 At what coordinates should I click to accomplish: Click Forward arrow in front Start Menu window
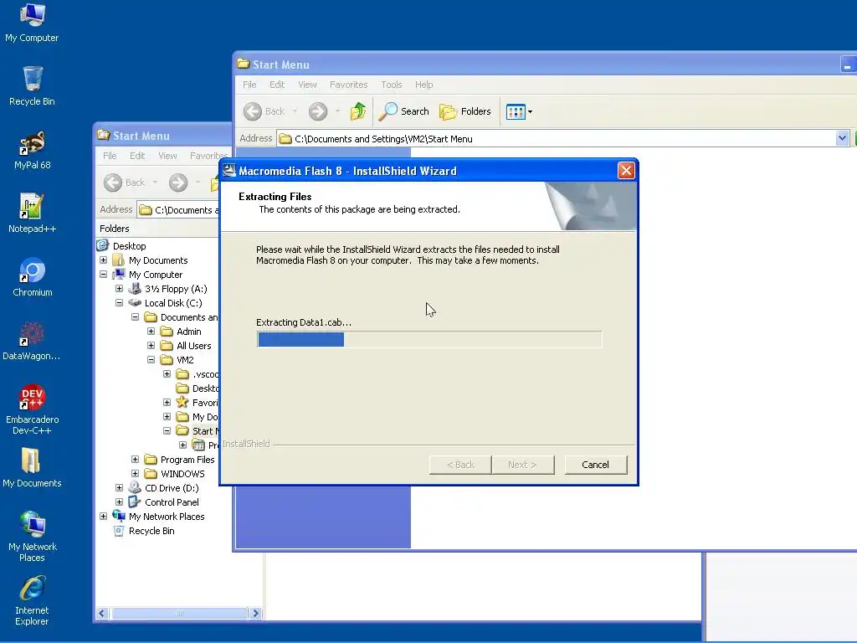click(317, 111)
